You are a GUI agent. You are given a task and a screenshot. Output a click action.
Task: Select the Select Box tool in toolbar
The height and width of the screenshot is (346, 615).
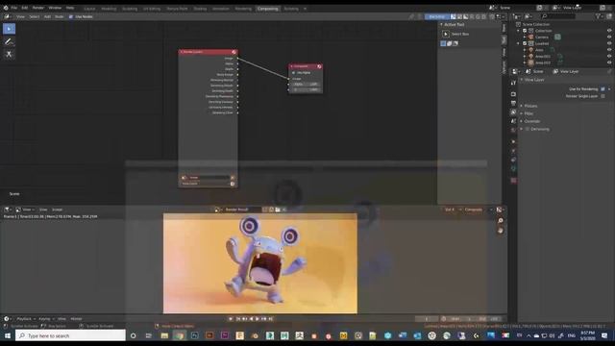[x=9, y=29]
